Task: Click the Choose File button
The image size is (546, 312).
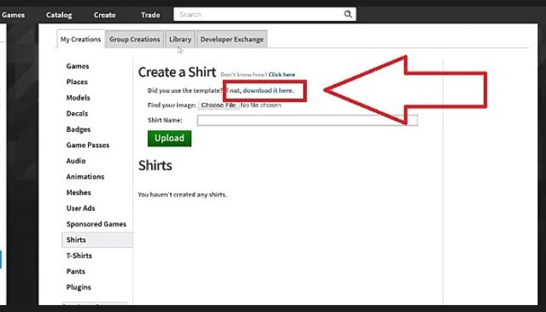Action: (218, 105)
